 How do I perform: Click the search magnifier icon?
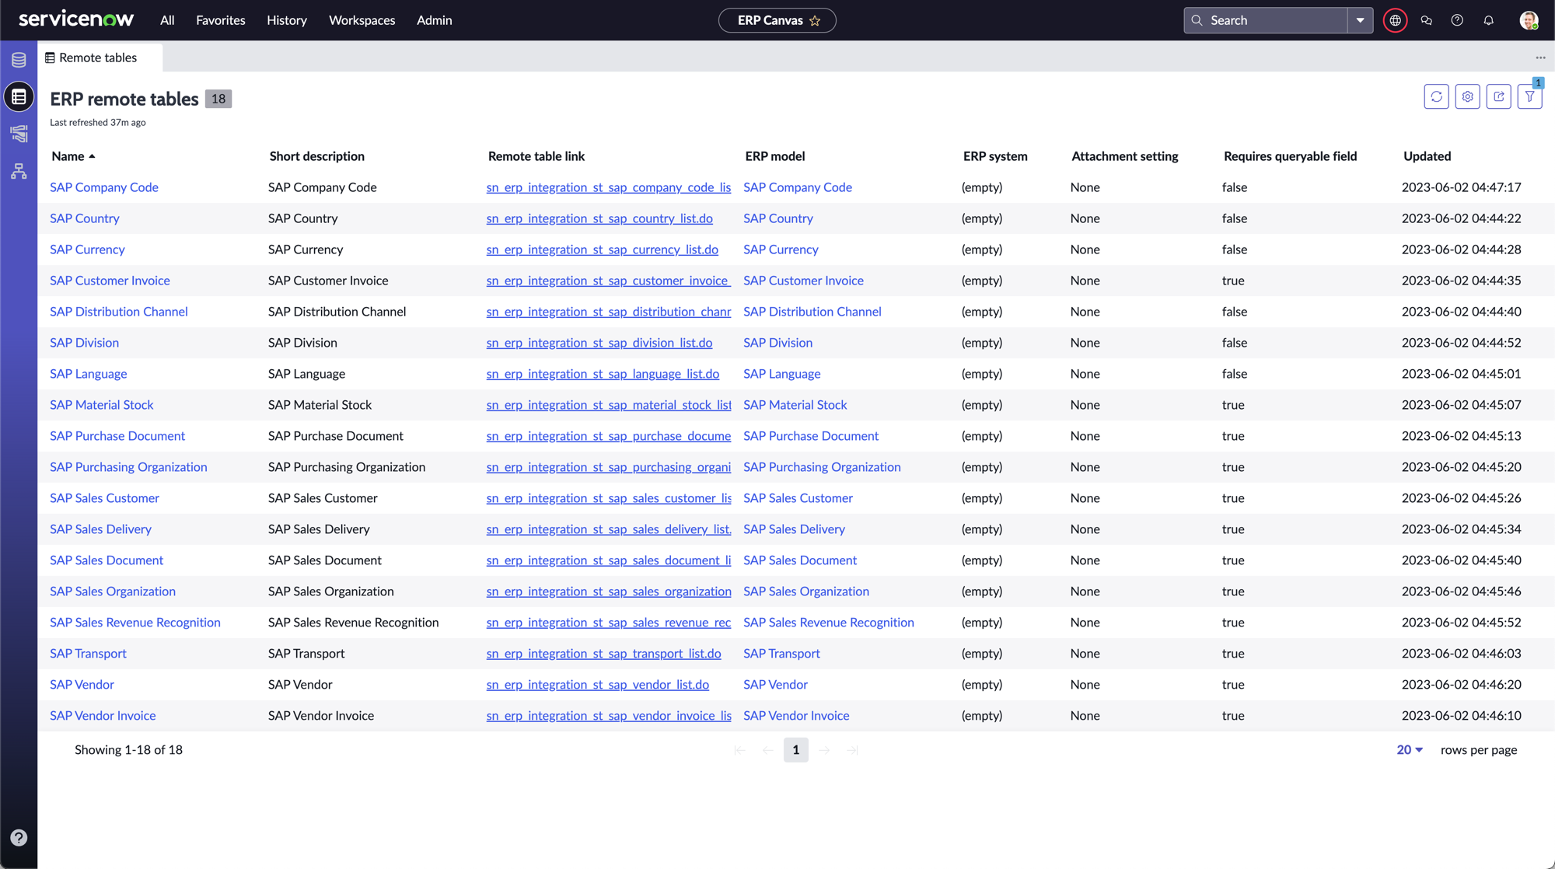[x=1197, y=21]
